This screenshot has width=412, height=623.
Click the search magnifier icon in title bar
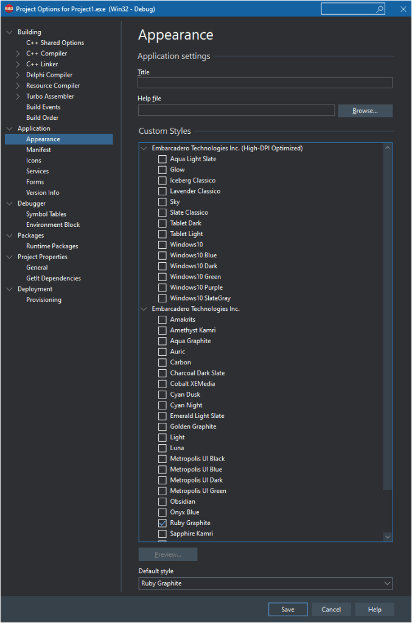click(x=380, y=9)
